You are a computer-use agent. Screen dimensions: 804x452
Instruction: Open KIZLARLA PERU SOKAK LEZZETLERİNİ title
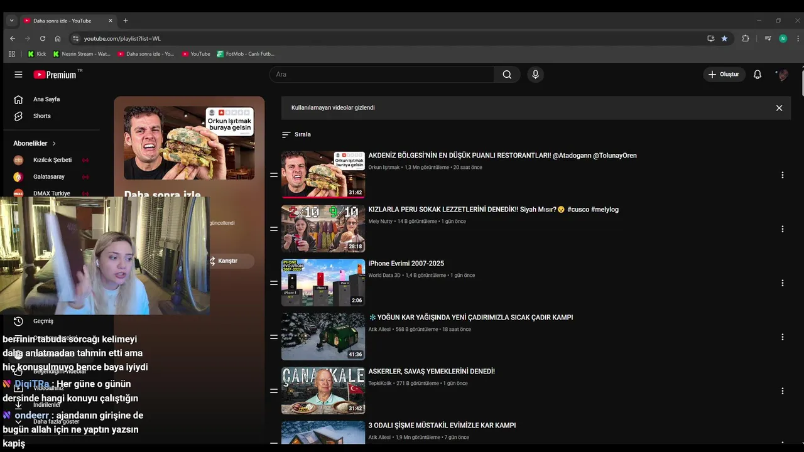[x=493, y=210]
